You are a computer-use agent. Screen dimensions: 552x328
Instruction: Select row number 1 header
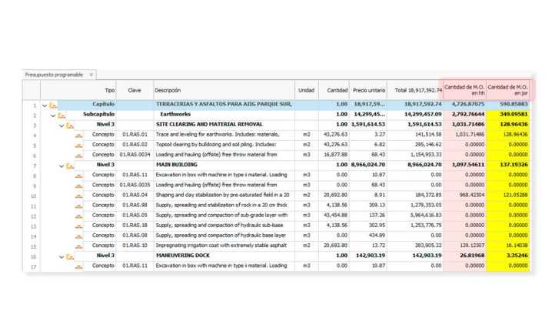[32, 105]
